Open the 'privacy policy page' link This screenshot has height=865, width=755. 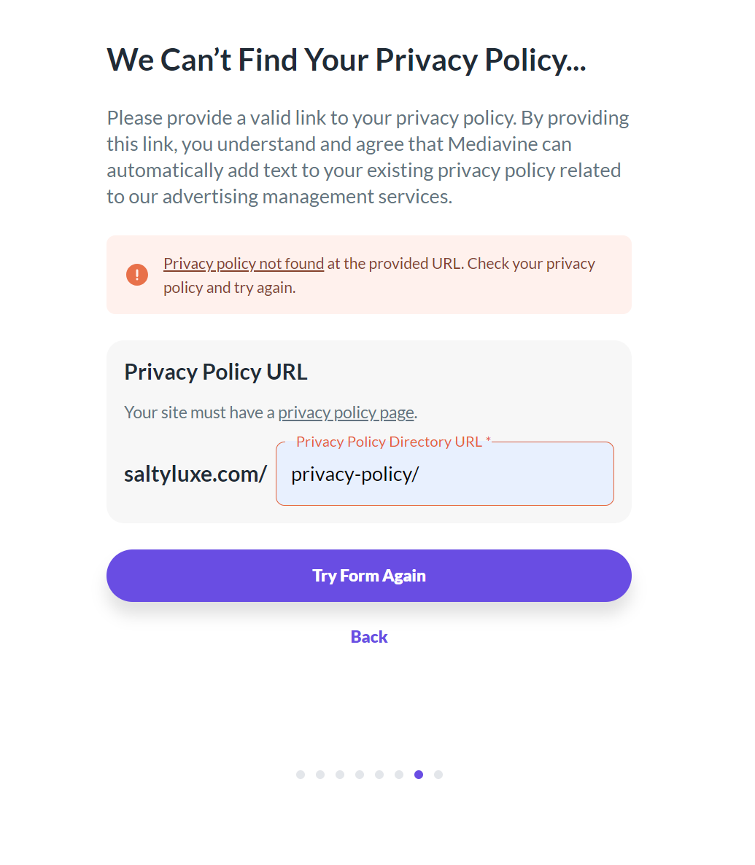(x=346, y=412)
